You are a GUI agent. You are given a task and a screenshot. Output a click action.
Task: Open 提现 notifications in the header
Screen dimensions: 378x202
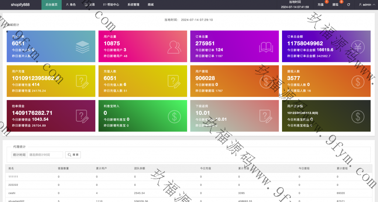pos(335,5)
